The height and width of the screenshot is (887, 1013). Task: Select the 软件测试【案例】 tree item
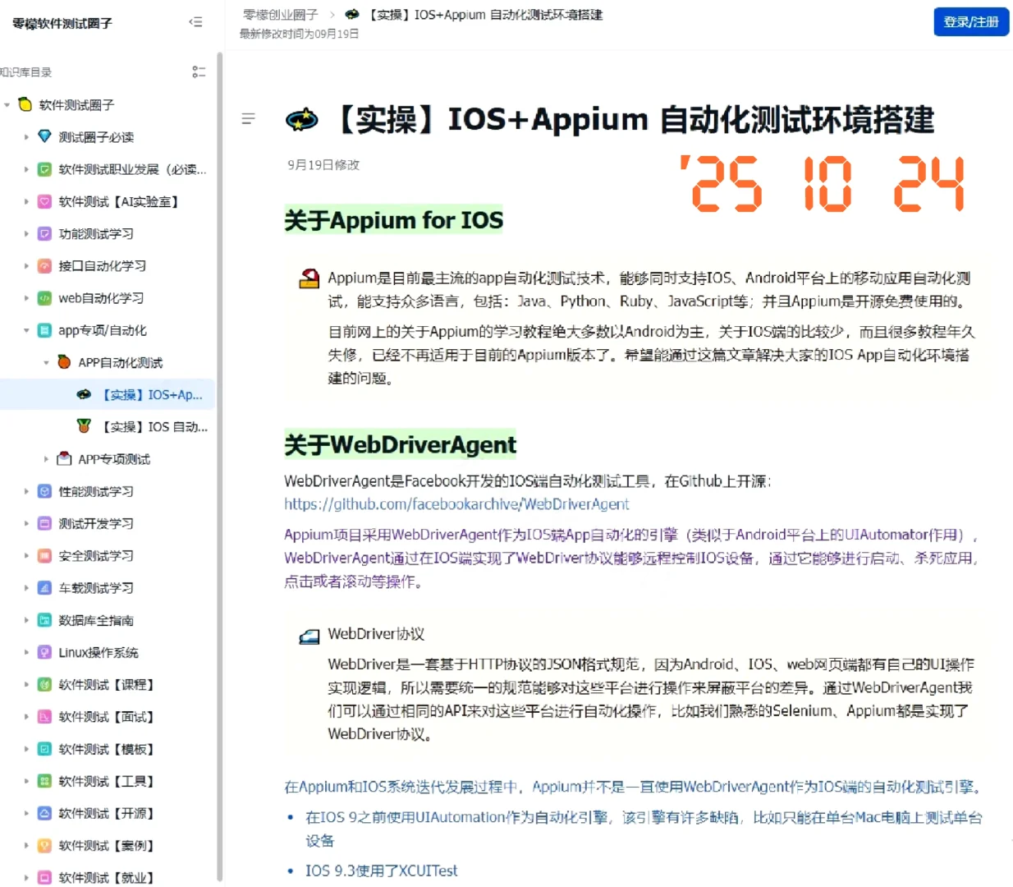point(108,845)
